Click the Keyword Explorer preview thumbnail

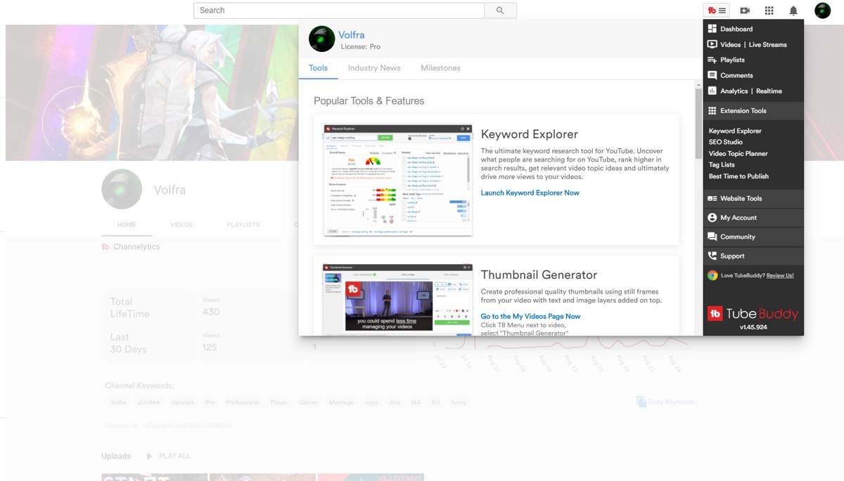pos(397,180)
